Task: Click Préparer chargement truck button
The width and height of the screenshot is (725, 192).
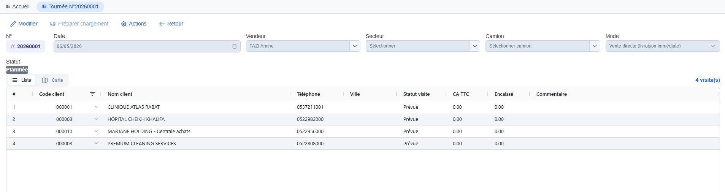Action: [79, 24]
